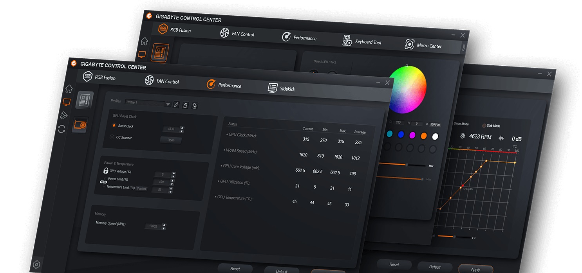Click the Memory Speed value field
The height and width of the screenshot is (273, 582).
point(152,226)
